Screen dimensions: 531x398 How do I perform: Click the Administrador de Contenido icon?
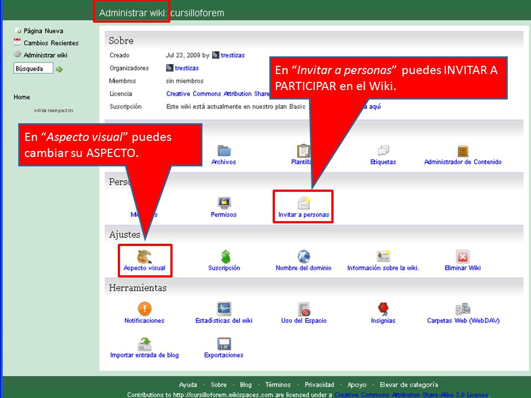point(462,150)
